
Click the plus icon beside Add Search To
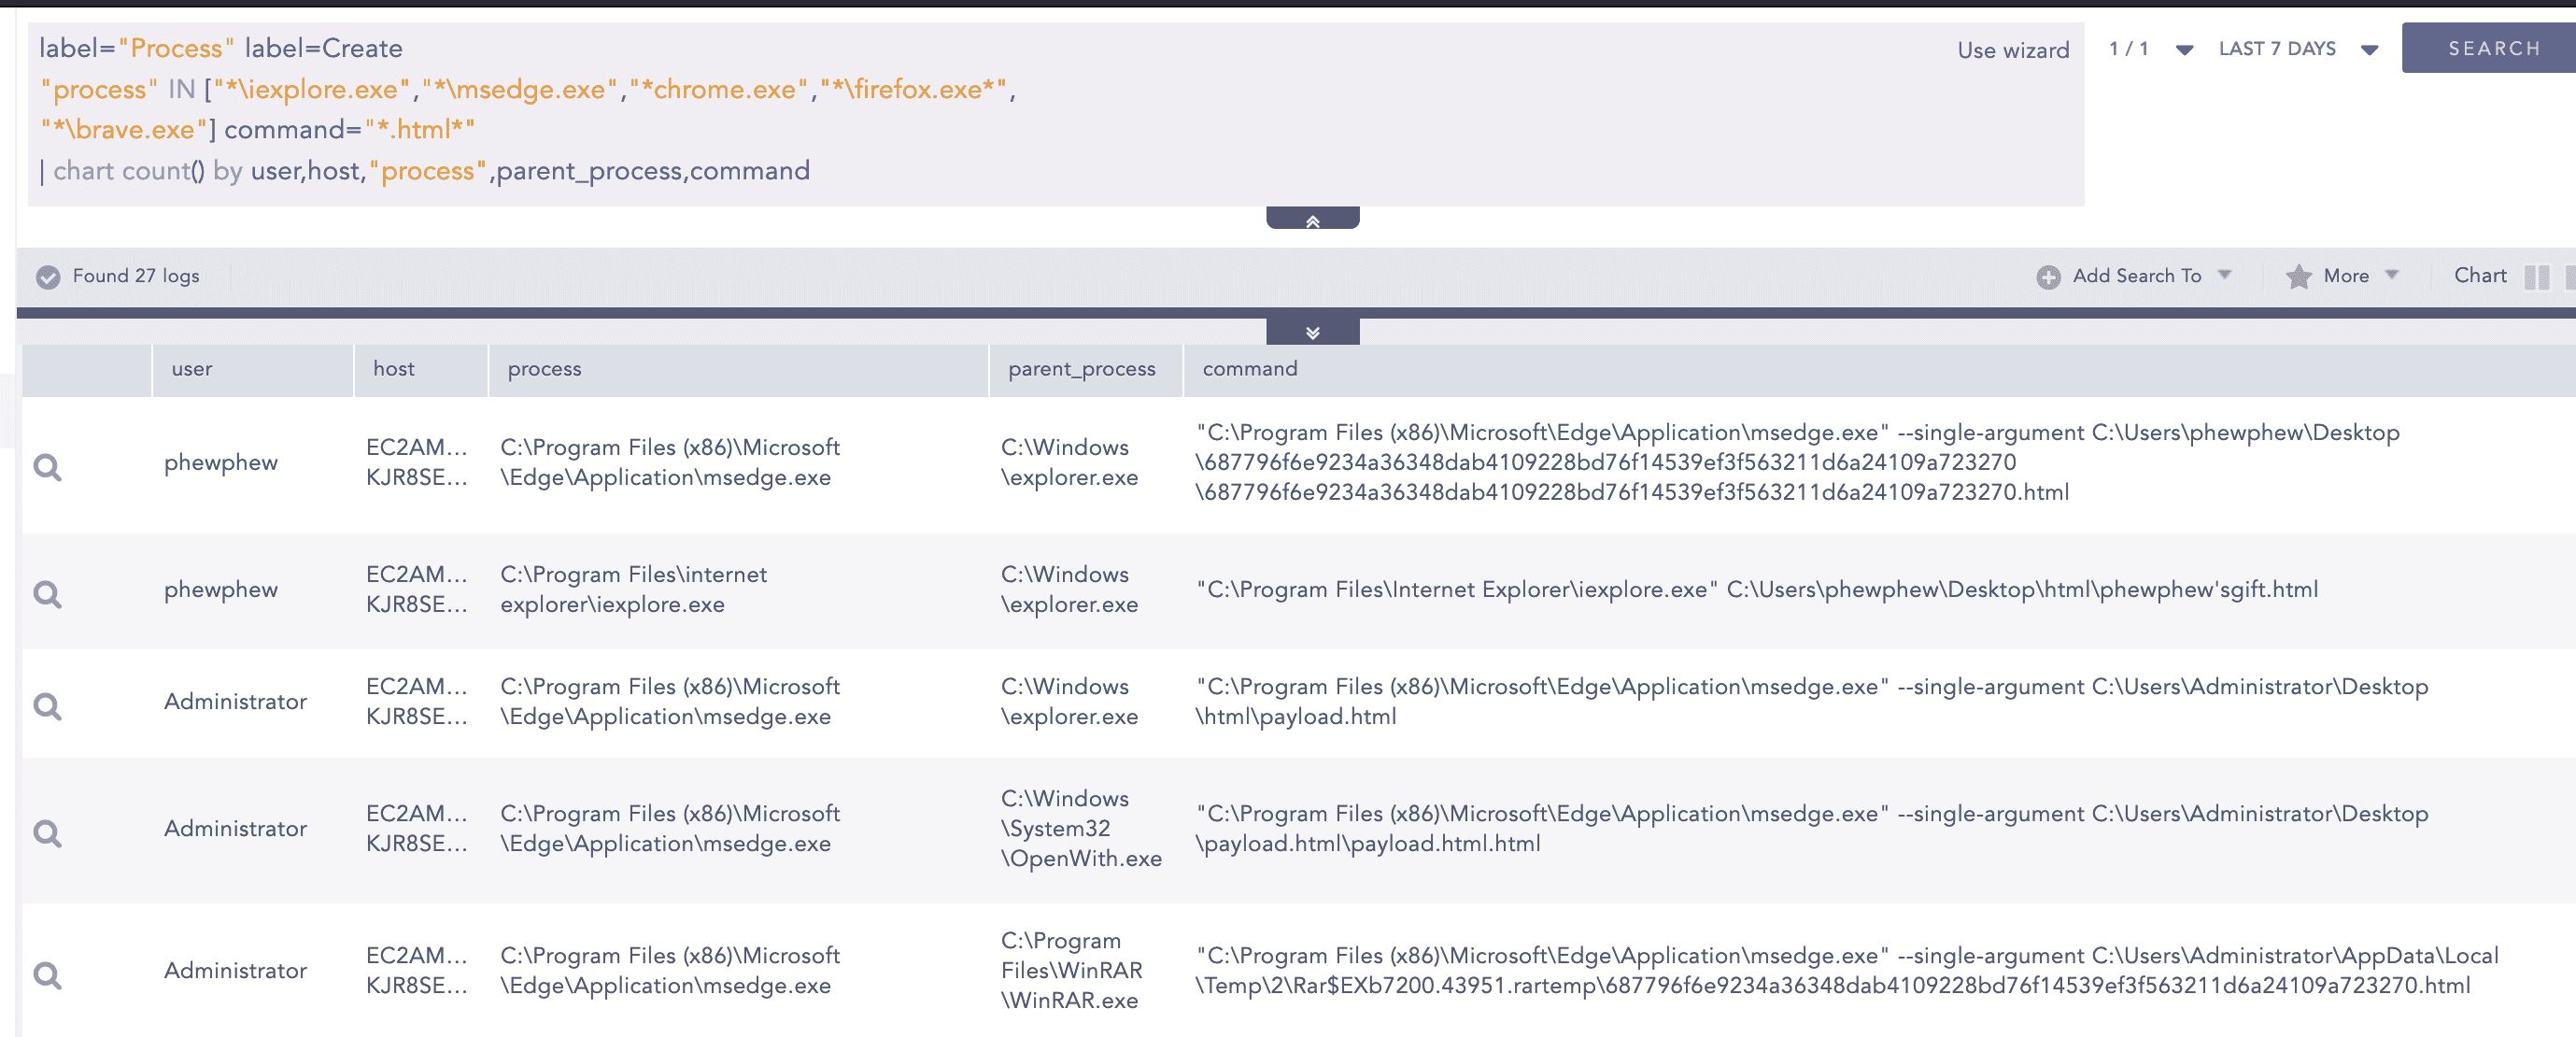click(2047, 276)
